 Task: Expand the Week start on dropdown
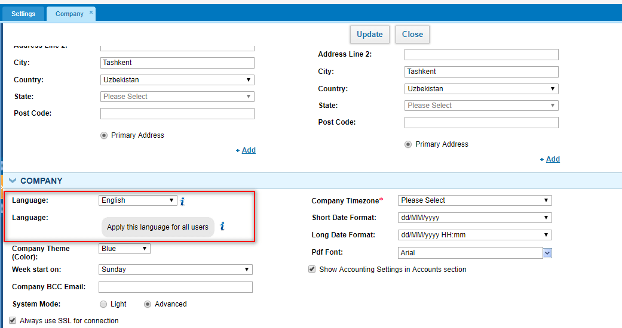pos(175,270)
